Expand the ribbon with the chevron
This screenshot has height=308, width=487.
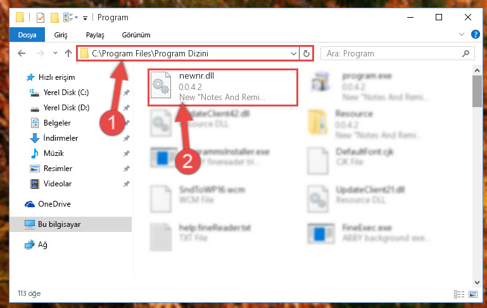462,34
